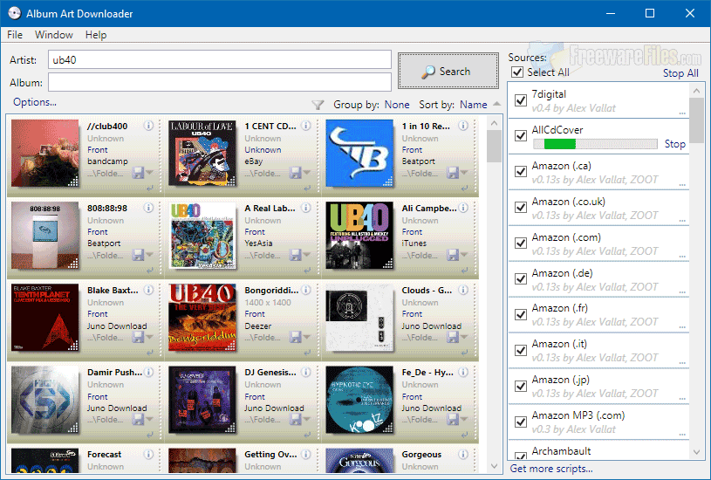Show info for Fe_De - Hy... result

[463, 372]
